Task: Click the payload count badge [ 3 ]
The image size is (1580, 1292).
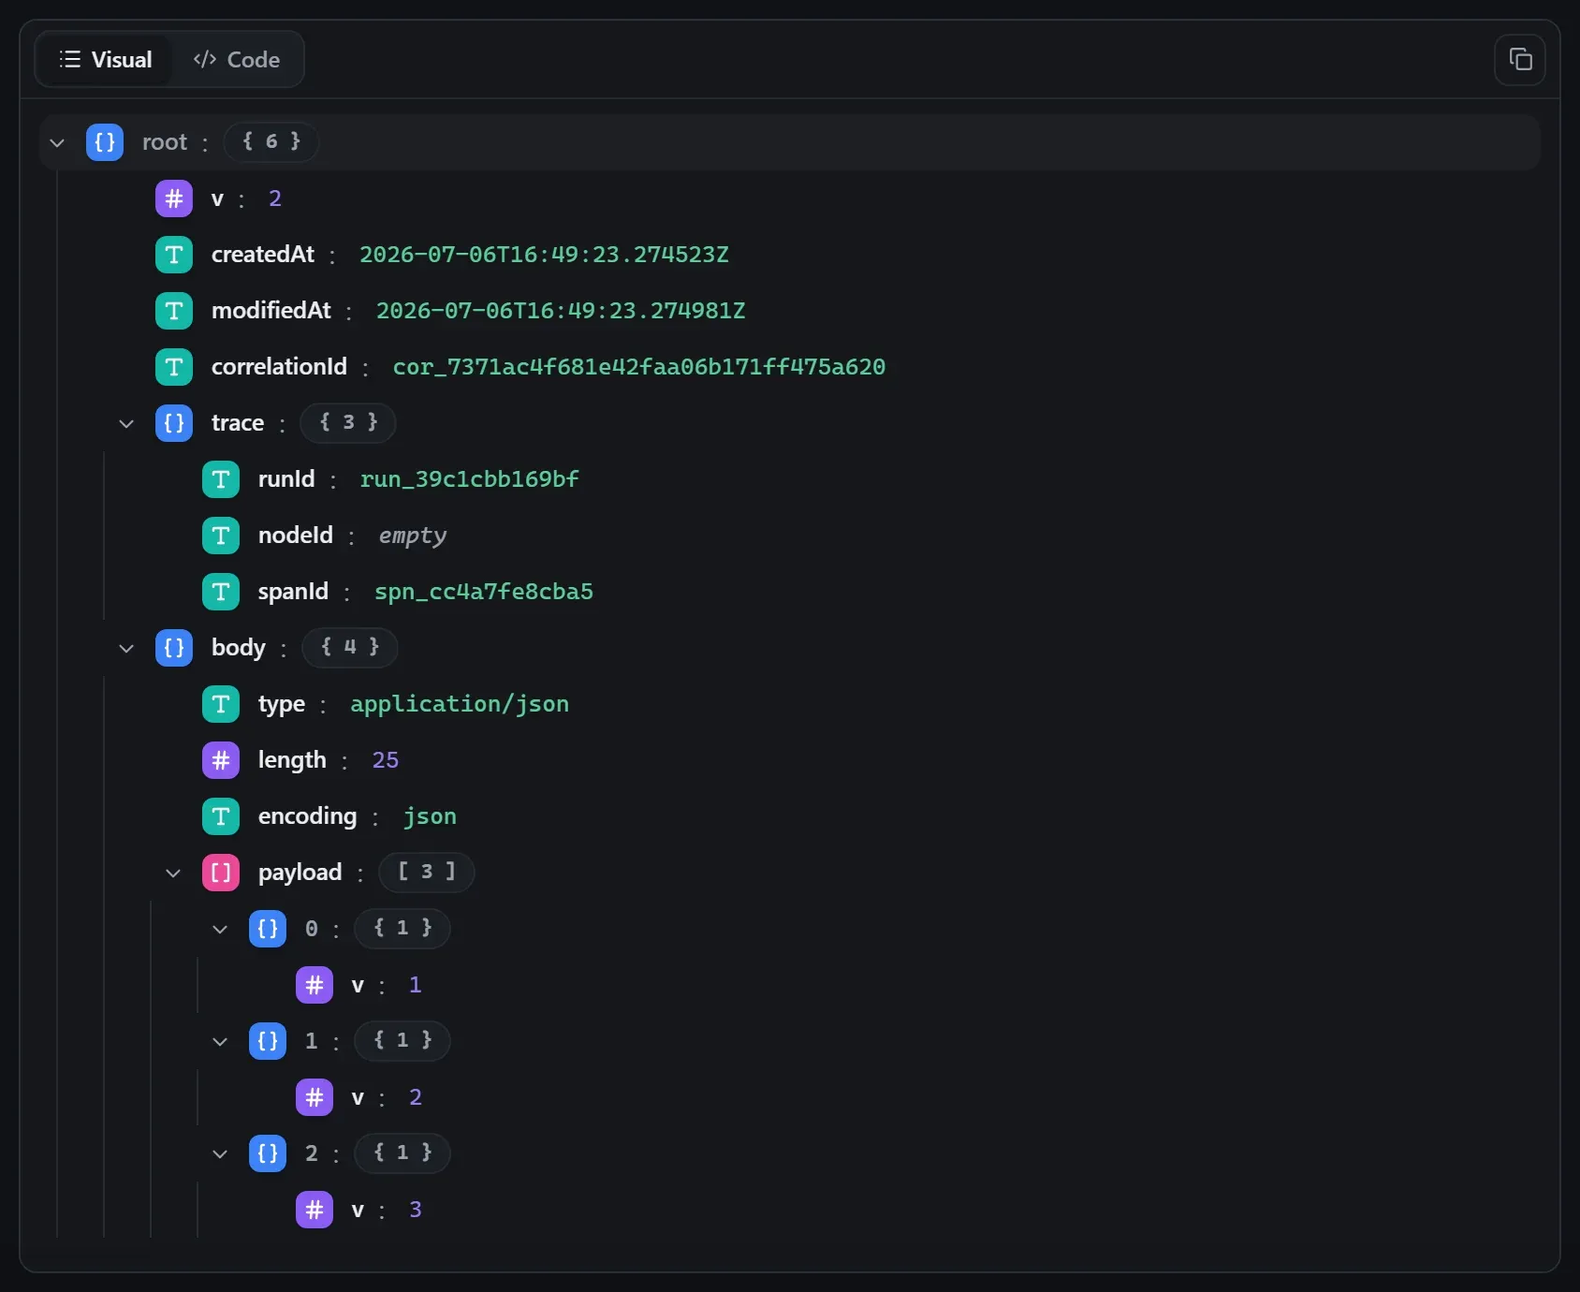Action: (x=427, y=872)
